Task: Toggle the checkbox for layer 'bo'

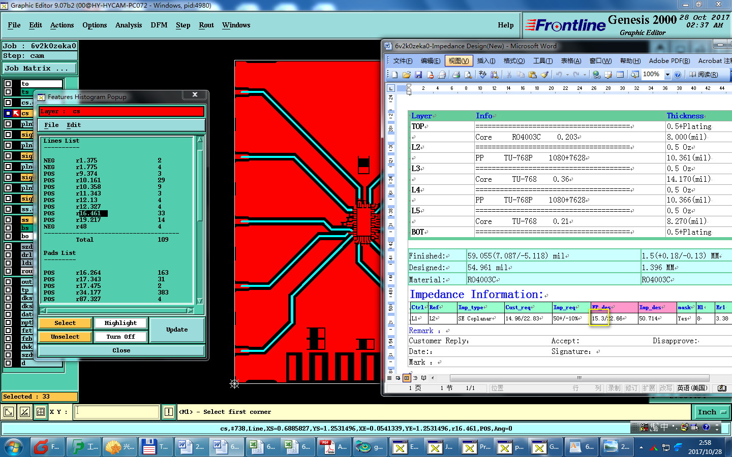Action: tap(8, 236)
